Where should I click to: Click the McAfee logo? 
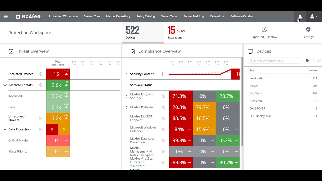tap(28, 17)
